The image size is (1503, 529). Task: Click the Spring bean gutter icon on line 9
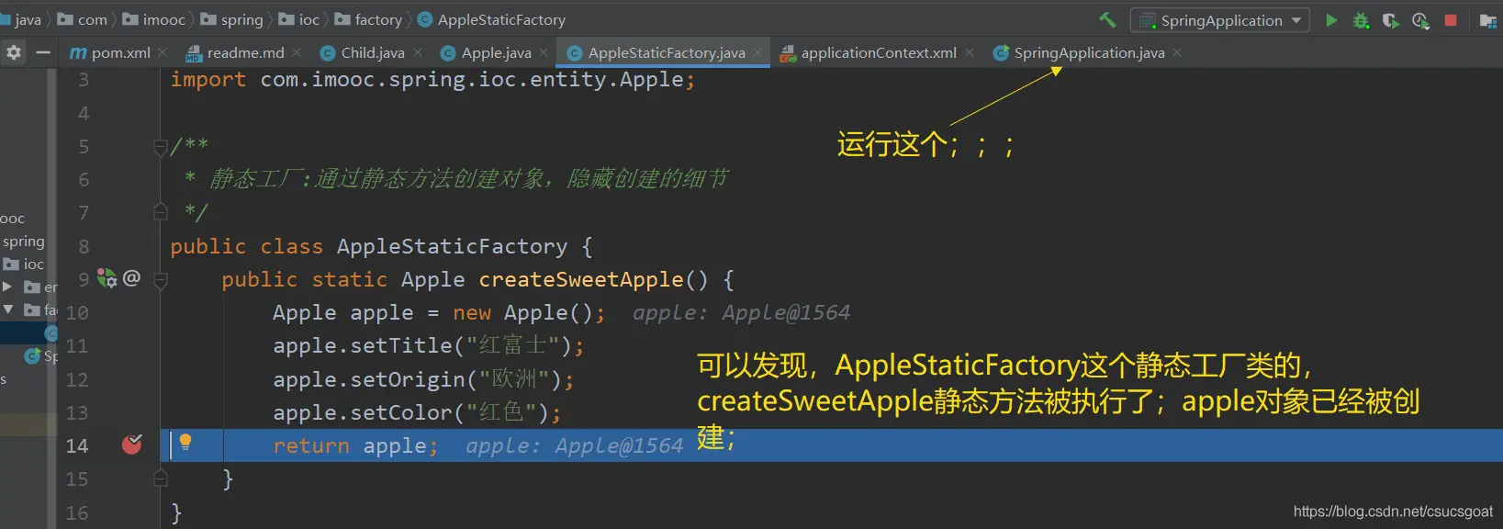pyautogui.click(x=107, y=278)
